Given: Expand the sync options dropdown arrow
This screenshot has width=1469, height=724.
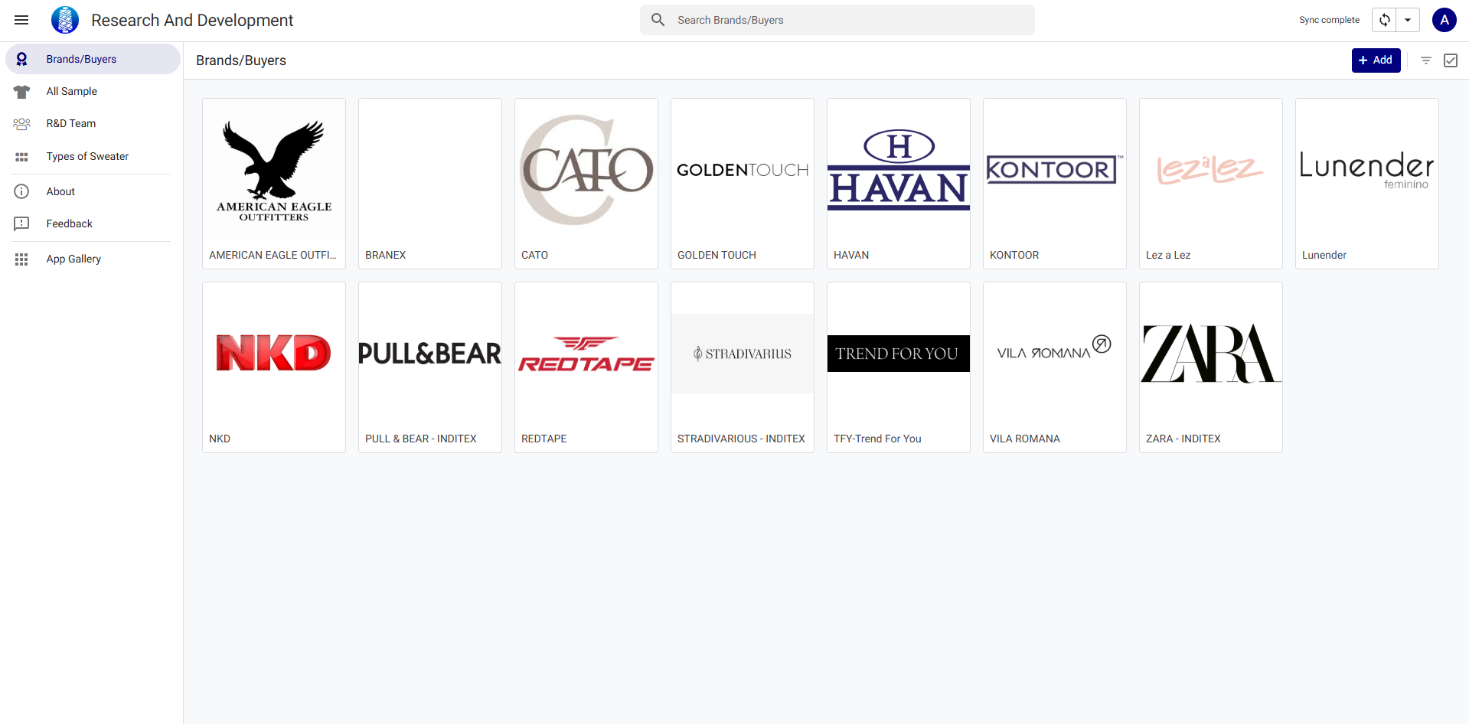Looking at the screenshot, I should (1408, 20).
